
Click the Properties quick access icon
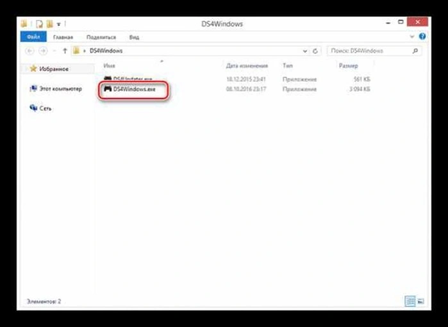[x=39, y=24]
